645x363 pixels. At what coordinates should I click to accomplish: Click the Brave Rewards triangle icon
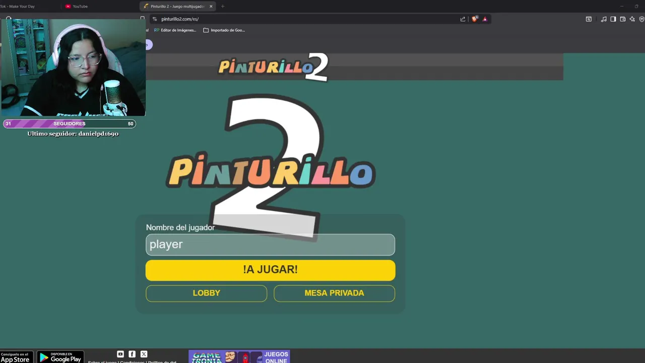(485, 19)
